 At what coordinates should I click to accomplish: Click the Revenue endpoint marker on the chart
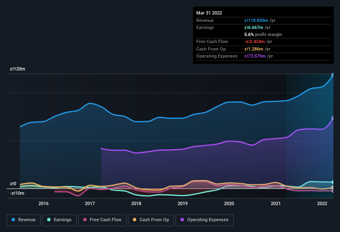click(x=333, y=75)
